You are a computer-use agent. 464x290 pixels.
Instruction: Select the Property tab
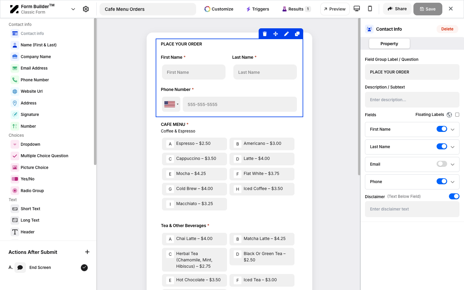tap(389, 44)
